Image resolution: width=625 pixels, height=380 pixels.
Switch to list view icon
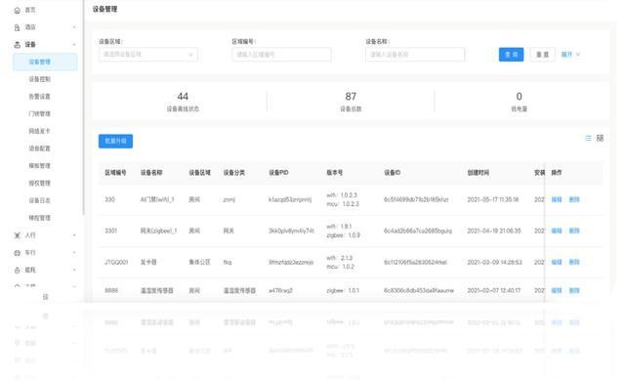click(x=588, y=138)
